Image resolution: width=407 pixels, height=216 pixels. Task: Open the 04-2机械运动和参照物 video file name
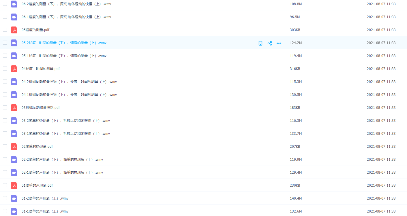pos(69,82)
